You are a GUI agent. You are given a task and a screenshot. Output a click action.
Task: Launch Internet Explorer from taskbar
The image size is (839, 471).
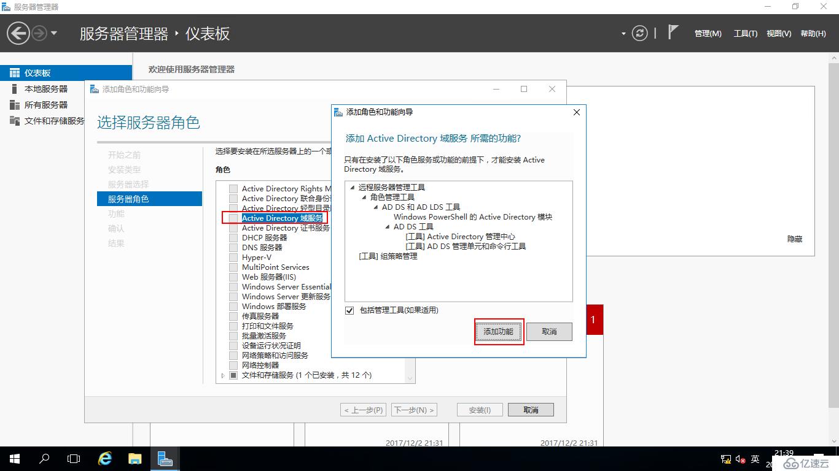tap(105, 459)
